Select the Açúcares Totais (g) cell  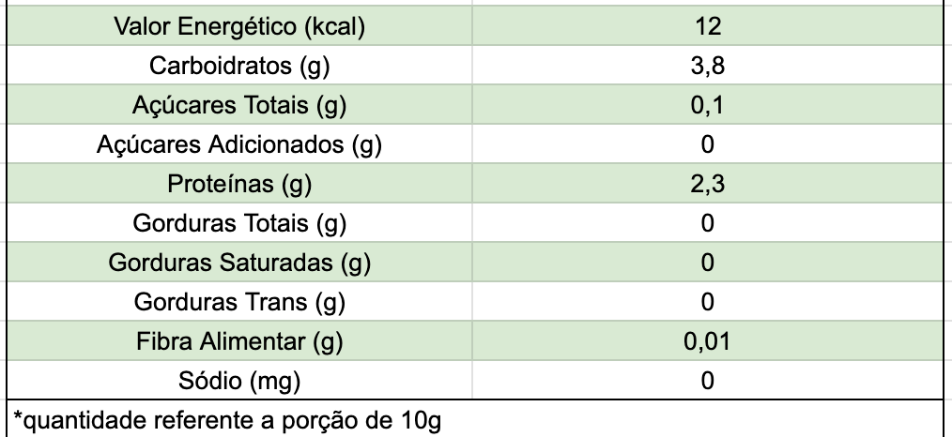(238, 106)
